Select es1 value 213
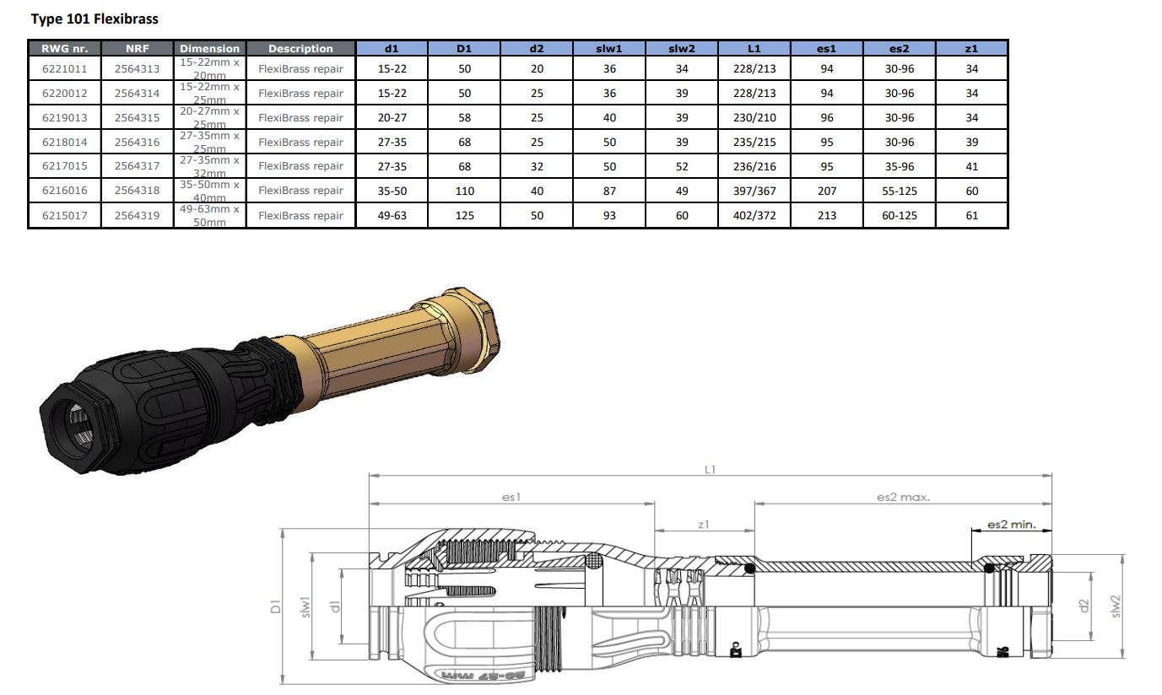Image resolution: width=1162 pixels, height=695 pixels. (827, 216)
